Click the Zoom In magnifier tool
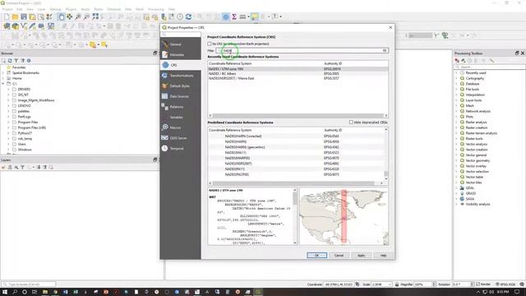The width and height of the screenshot is (526, 296). 78,16
